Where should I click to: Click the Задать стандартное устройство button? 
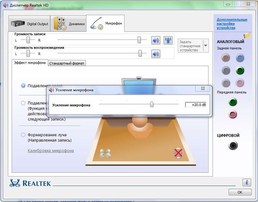tap(190, 46)
